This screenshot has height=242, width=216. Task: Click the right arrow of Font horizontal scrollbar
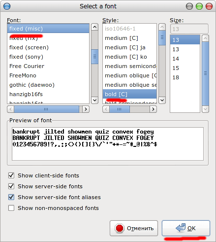[86, 109]
